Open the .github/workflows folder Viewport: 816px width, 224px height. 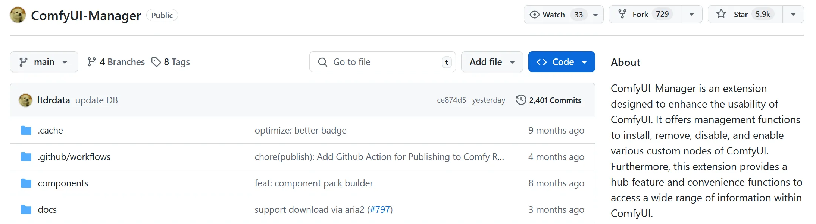(74, 157)
